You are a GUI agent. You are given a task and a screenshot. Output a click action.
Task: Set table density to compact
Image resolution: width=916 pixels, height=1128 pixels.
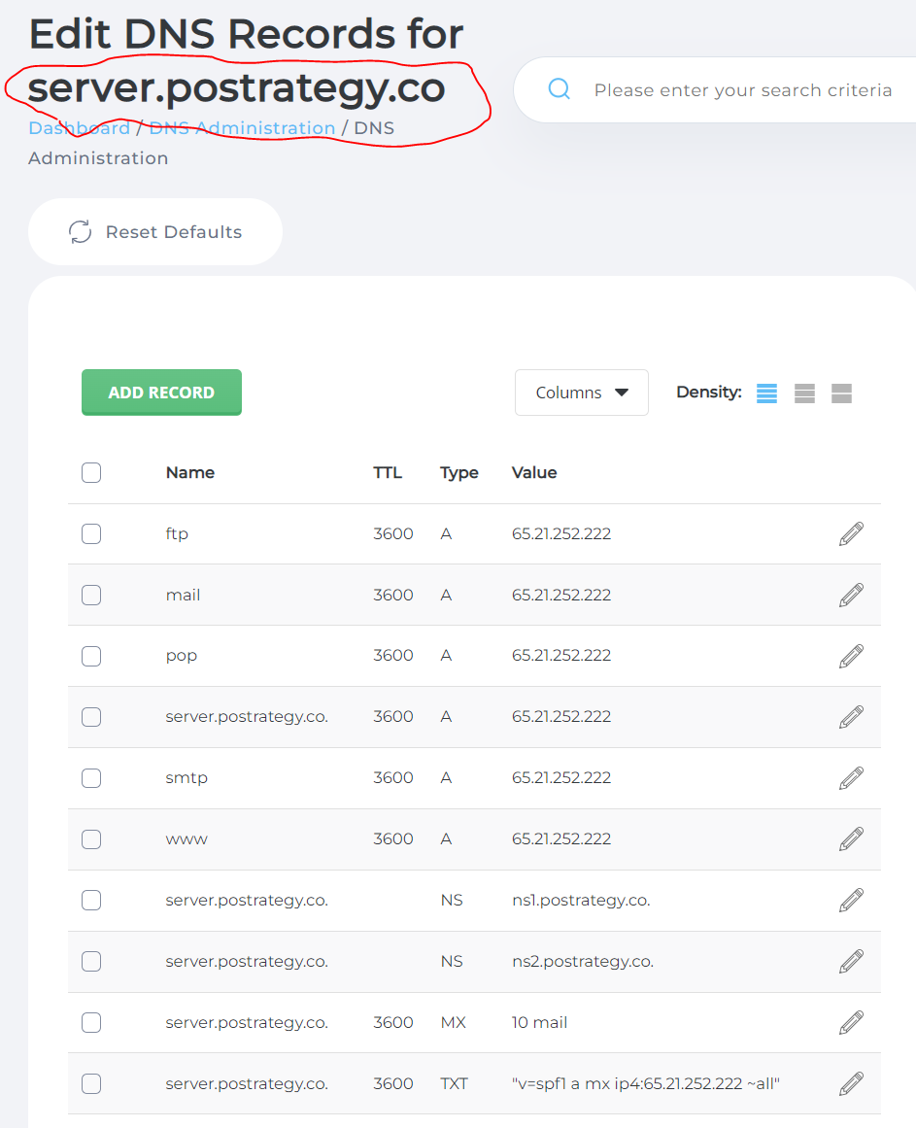pos(766,393)
